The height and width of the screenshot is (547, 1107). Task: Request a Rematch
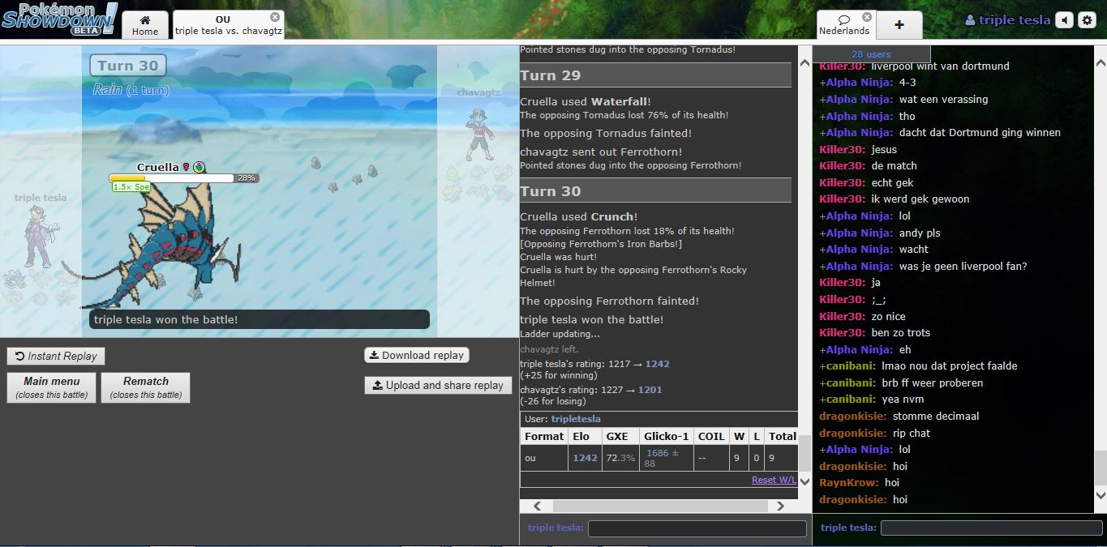146,387
